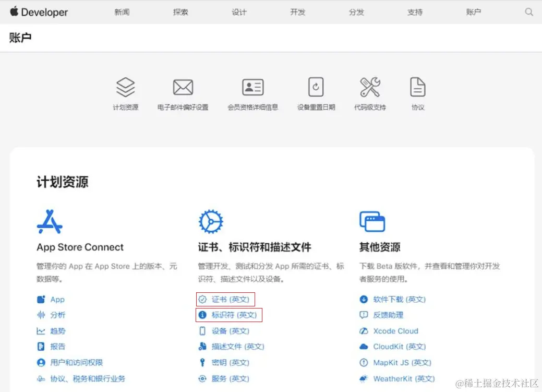Open the 用户和访问权限 link
Viewport: 542px width, 392px height.
tap(76, 363)
